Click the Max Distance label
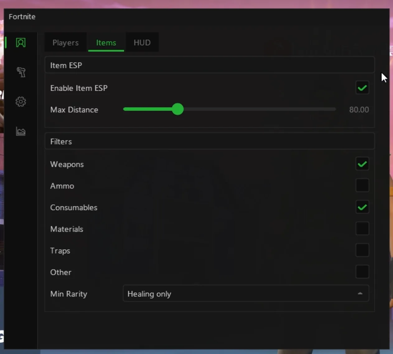The image size is (393, 354). [x=74, y=110]
